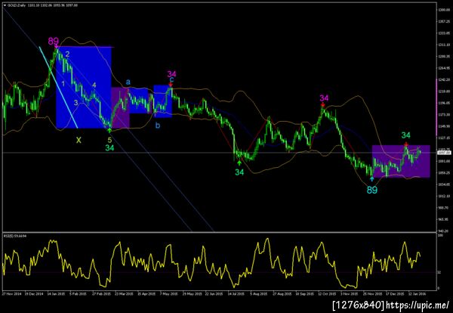Select the green up arrow above wave label 5

109,131
